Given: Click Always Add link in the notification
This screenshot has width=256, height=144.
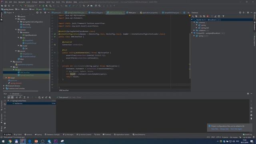Looking at the screenshot, I should click(224, 129).
